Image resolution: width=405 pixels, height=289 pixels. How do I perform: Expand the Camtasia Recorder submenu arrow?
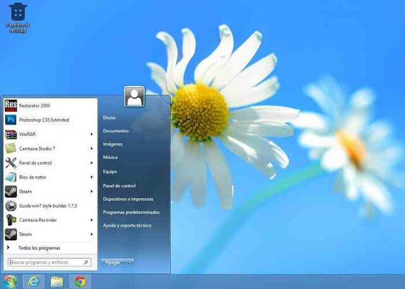pos(91,220)
